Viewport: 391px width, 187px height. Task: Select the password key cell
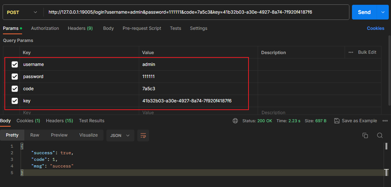point(79,77)
